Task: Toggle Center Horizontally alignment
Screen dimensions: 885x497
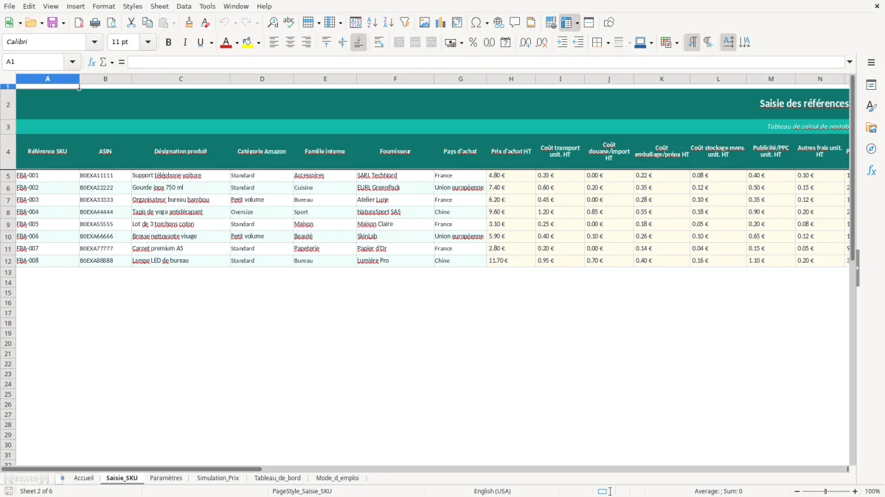Action: tap(291, 43)
